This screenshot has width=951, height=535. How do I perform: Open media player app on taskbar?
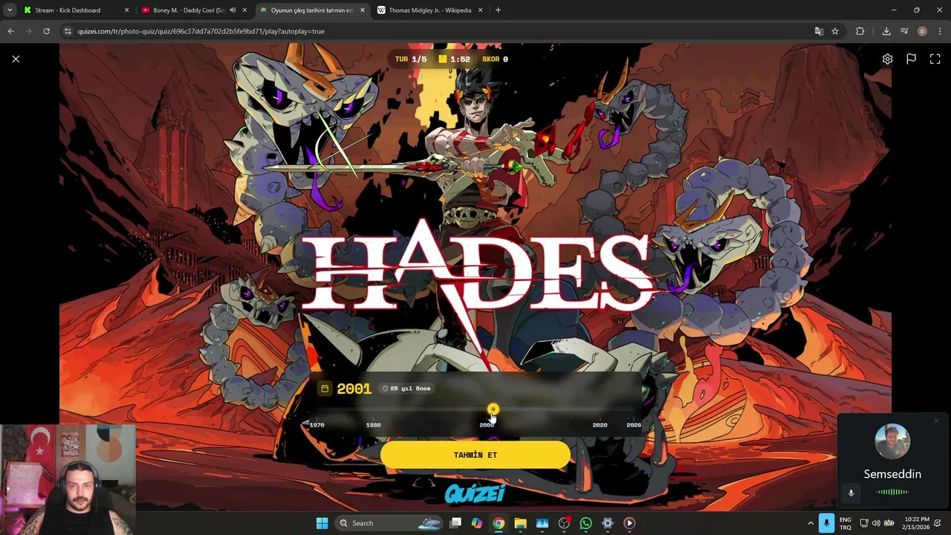pos(629,523)
